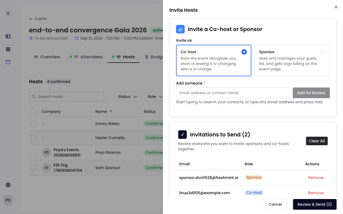Click the location pin icon by To be announced

(x=31, y=38)
